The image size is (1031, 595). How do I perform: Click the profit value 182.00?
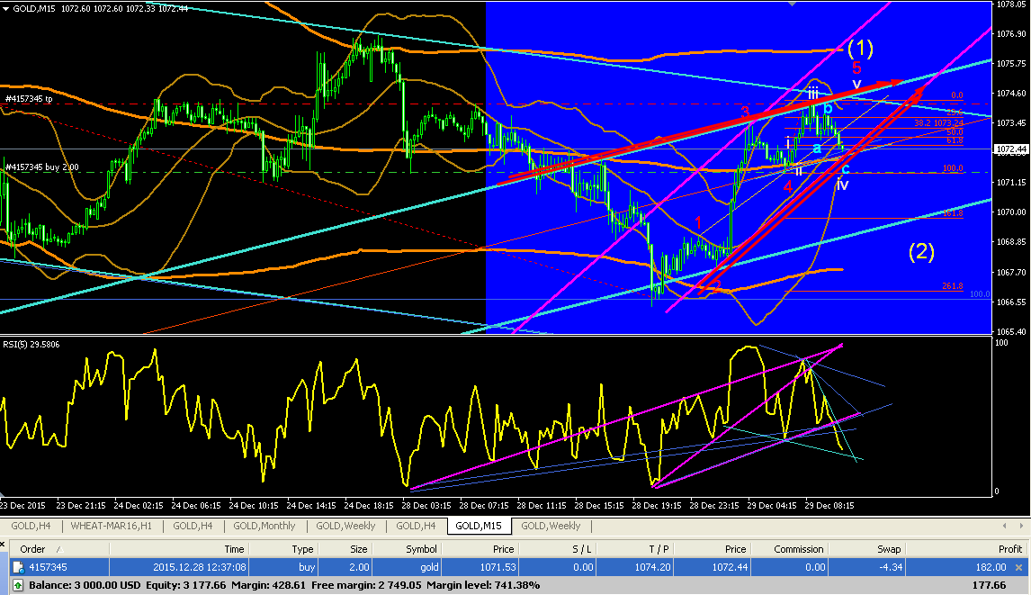tap(991, 567)
